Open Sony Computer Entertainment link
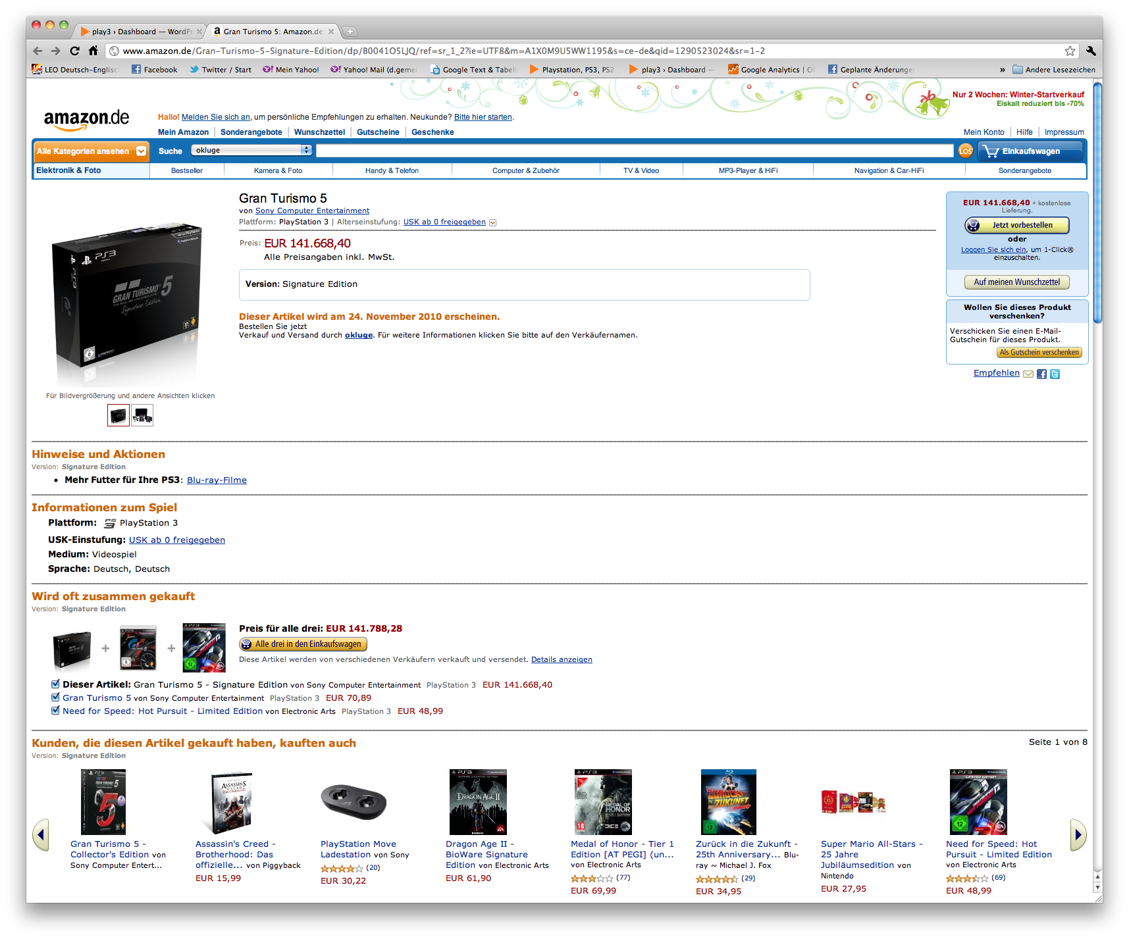This screenshot has height=939, width=1129. (x=312, y=211)
